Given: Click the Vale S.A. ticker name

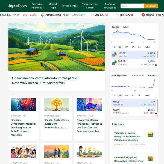Looking at the screenshot, I should click(7, 15).
